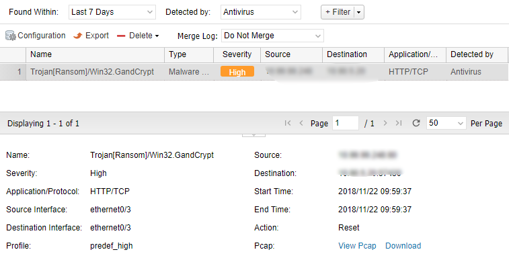Open the Per Page count dropdown
The image size is (509, 256).
446,123
